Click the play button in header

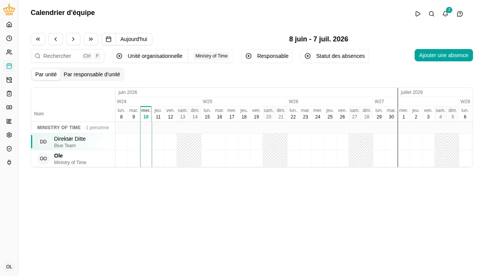418,14
